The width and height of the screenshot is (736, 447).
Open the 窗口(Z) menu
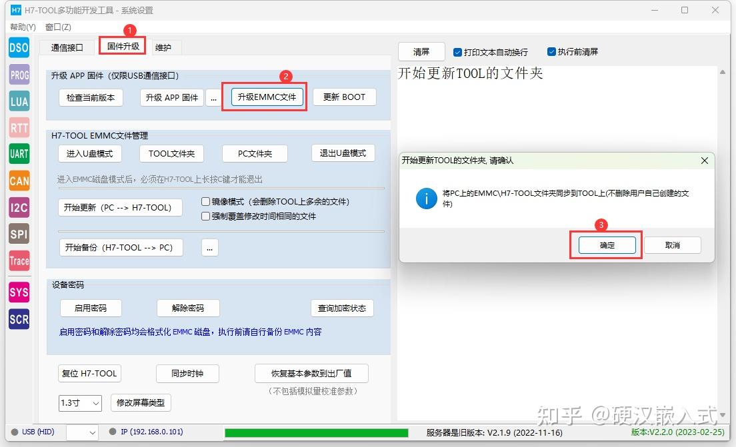[x=59, y=27]
